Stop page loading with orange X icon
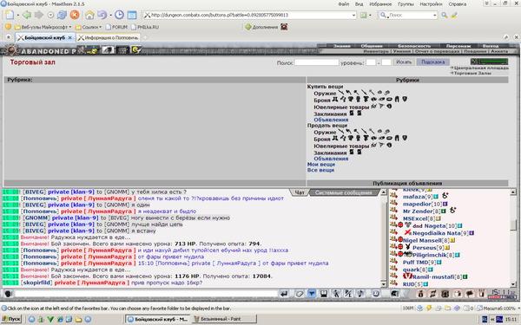Screen dimensions: 521x325 75,15
